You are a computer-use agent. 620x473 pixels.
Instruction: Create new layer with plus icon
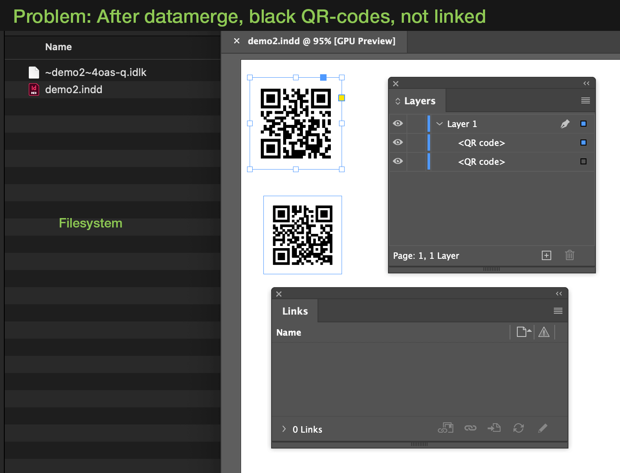point(547,255)
